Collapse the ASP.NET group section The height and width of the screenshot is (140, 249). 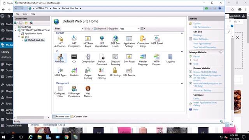(182, 33)
